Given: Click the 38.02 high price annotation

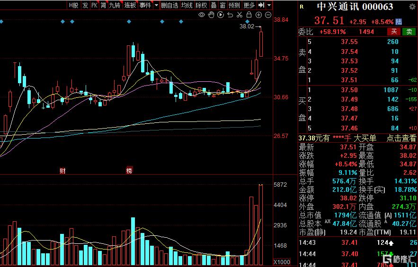Looking at the screenshot, I should click(247, 26).
